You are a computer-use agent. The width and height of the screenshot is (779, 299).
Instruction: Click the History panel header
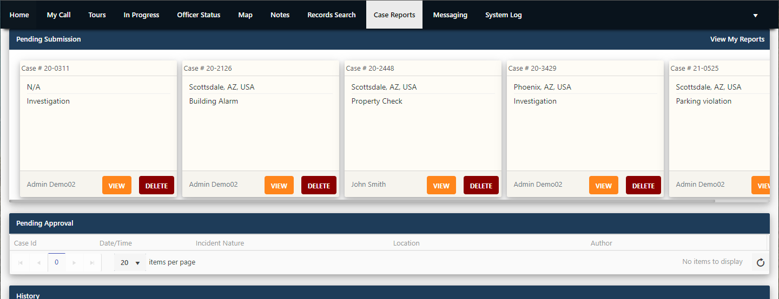389,293
